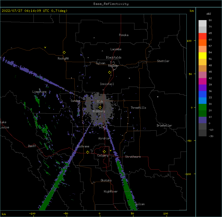
Task: Click the yellow V marker northwest of RockyMH
Action: point(45,47)
